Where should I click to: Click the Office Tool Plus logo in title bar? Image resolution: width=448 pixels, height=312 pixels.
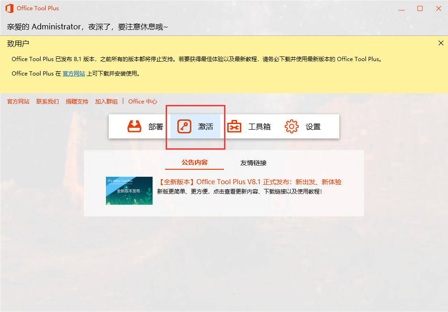tap(8, 8)
